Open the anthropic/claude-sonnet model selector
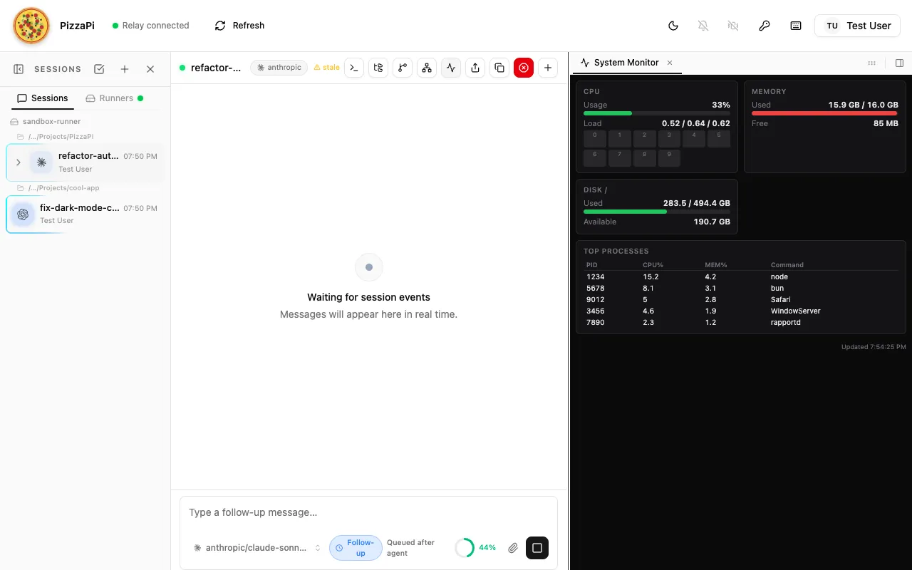This screenshot has width=912, height=570. click(x=256, y=548)
